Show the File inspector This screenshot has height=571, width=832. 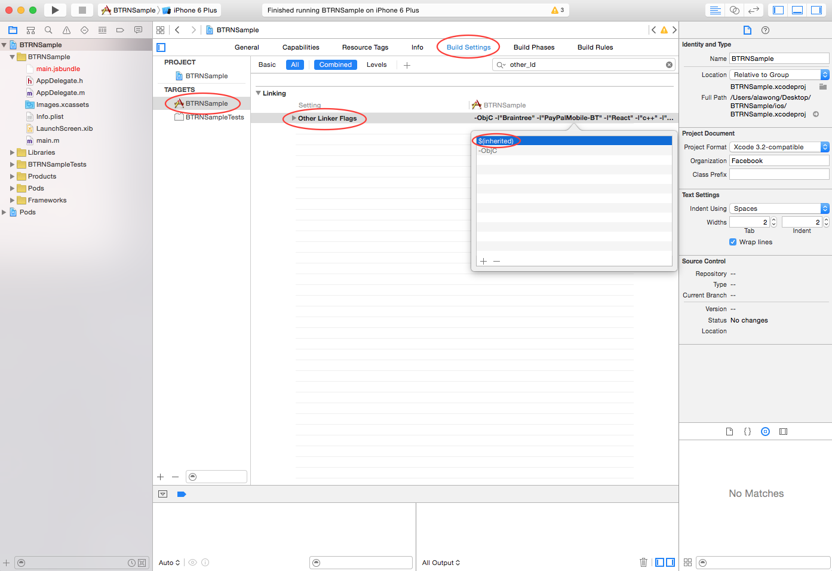[747, 30]
